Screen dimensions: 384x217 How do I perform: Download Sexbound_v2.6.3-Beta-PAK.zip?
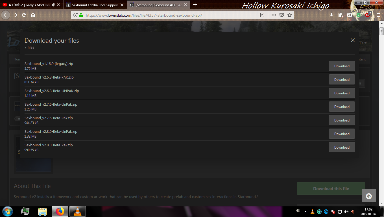[342, 79]
